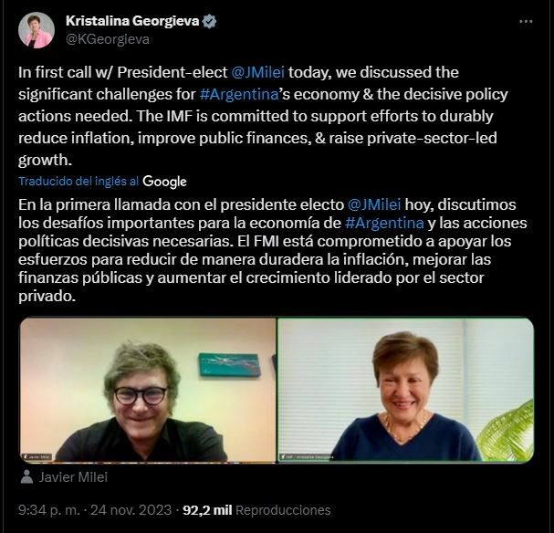The width and height of the screenshot is (554, 533).
Task: Click the "Traducido del inglés al" label
Action: pyautogui.click(x=78, y=182)
